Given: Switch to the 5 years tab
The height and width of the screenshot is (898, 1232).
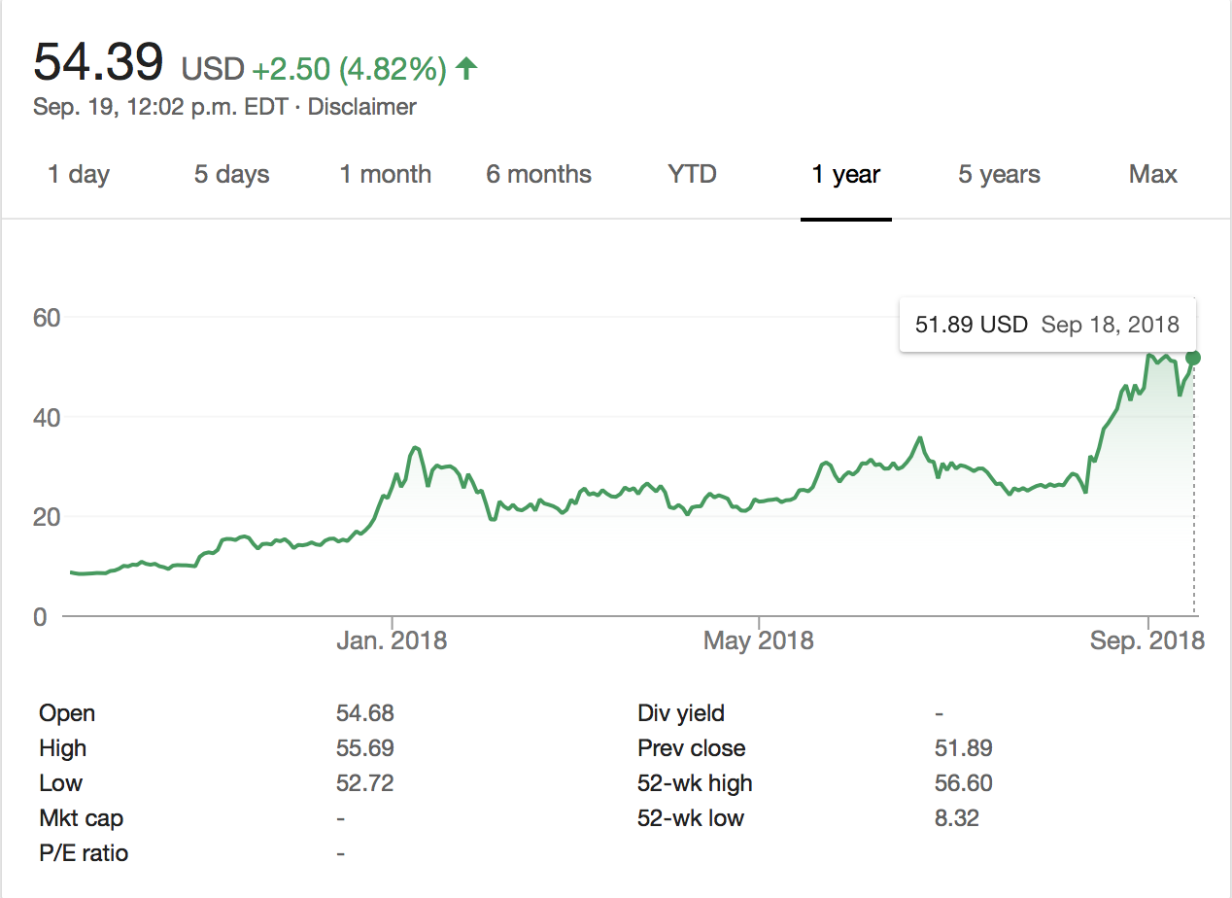Looking at the screenshot, I should click(999, 175).
